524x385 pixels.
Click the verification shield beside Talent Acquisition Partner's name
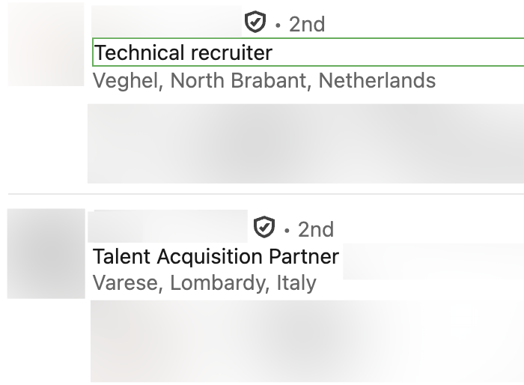[264, 227]
